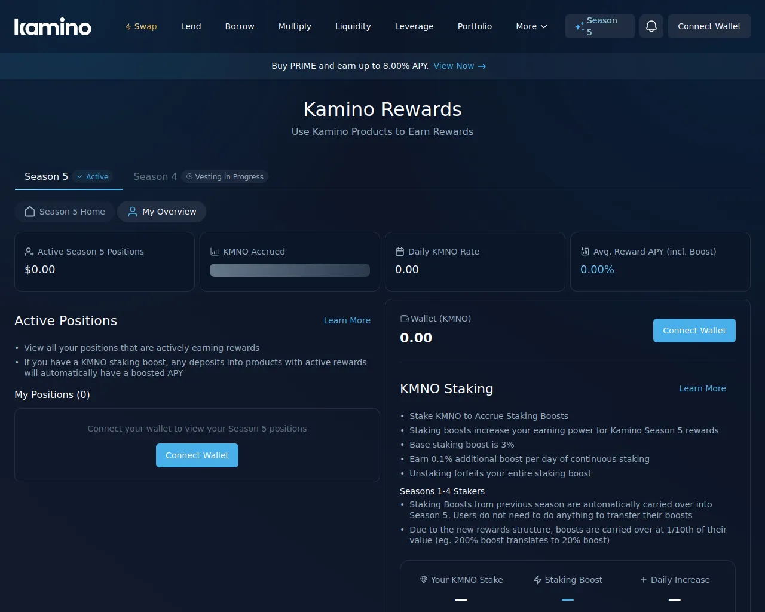Open the Season 5 button in navbar
The image size is (765, 612).
point(600,26)
